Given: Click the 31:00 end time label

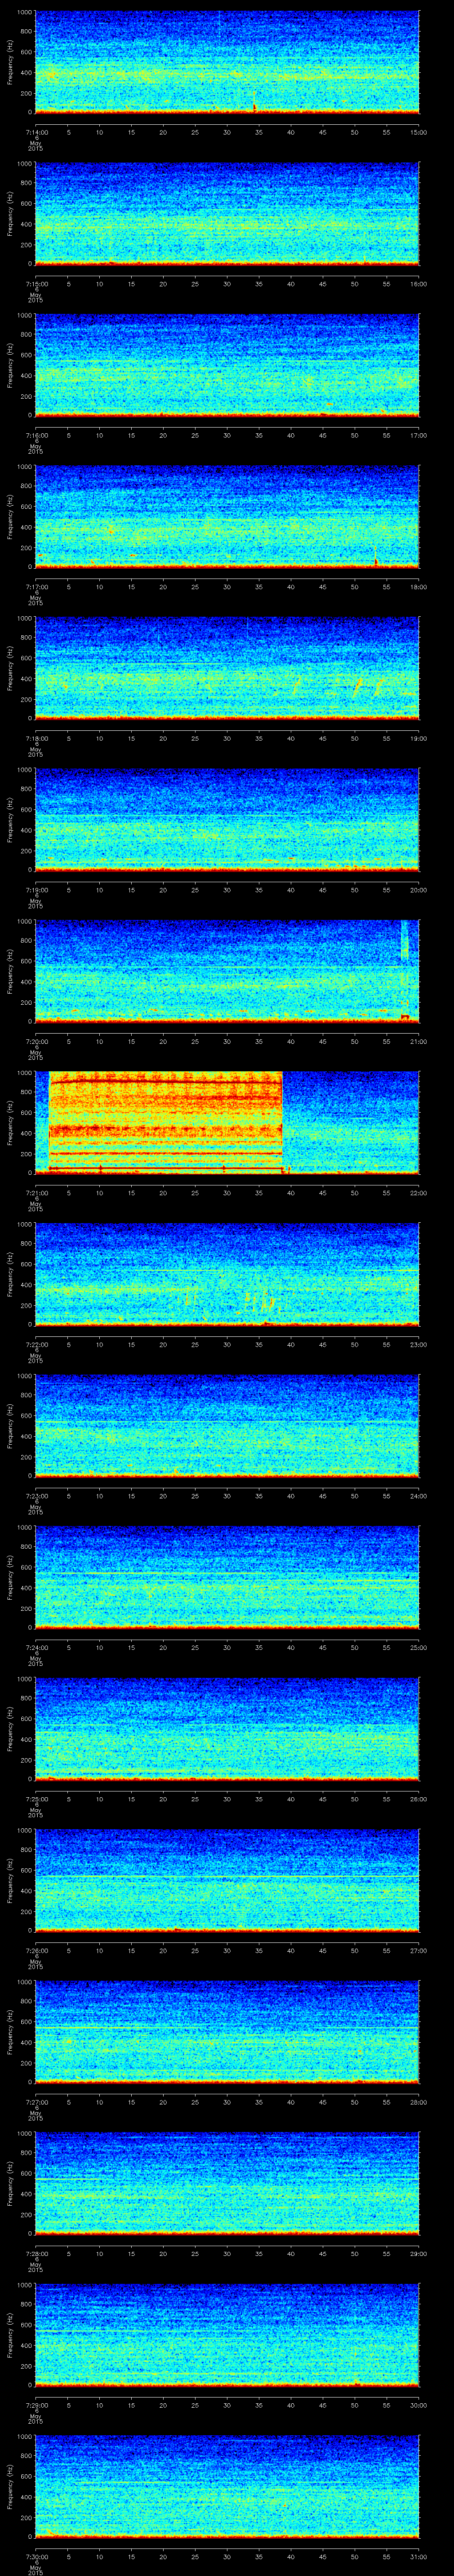Looking at the screenshot, I should coord(419,2556).
